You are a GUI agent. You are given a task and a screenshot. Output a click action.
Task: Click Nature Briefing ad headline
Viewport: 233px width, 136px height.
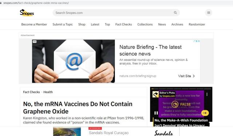(150, 50)
